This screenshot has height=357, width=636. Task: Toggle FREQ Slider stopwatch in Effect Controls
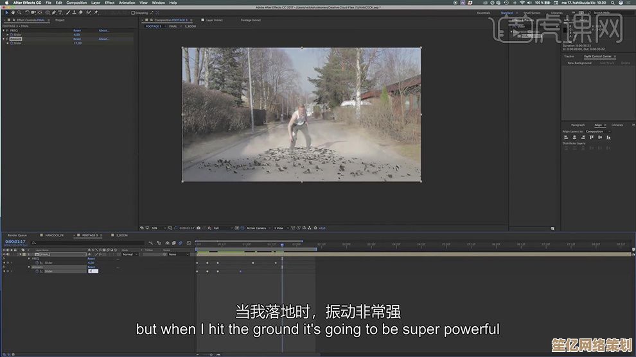[12, 35]
